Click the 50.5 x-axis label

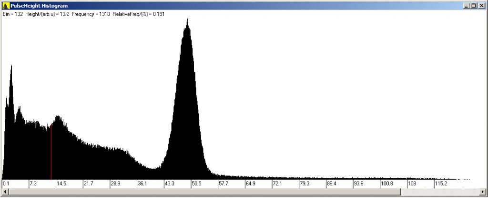point(196,184)
